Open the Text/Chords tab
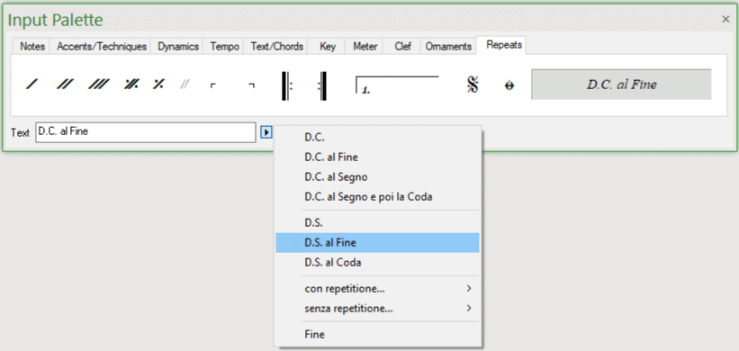Viewport: 739px width, 351px height. click(276, 46)
